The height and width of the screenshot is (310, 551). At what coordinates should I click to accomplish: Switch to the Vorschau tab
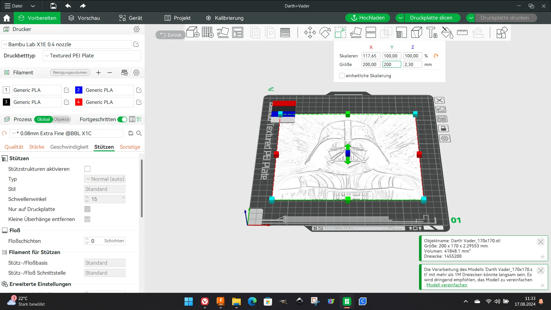tap(84, 18)
